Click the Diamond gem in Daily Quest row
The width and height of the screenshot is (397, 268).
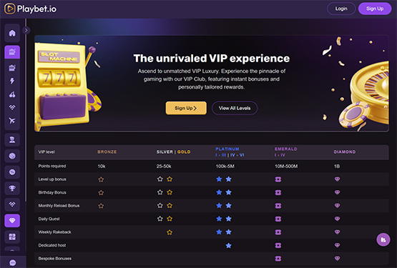click(337, 219)
